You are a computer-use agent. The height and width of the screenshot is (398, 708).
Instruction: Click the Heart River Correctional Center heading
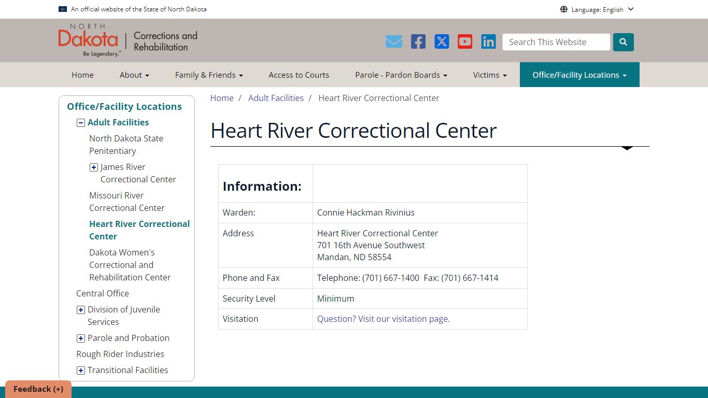click(353, 131)
